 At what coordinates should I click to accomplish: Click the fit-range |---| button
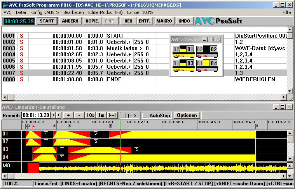tap(112, 115)
